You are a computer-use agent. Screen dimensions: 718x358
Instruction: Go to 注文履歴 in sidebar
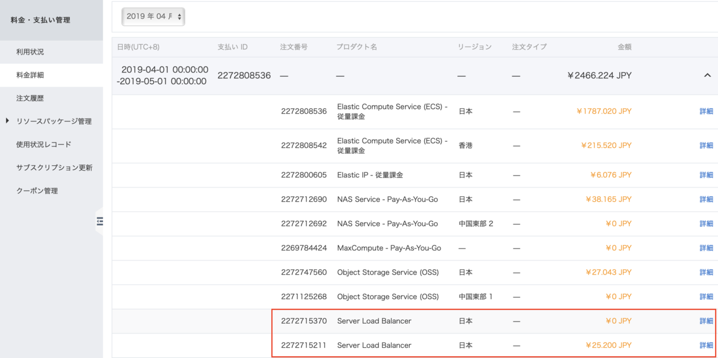pos(30,98)
